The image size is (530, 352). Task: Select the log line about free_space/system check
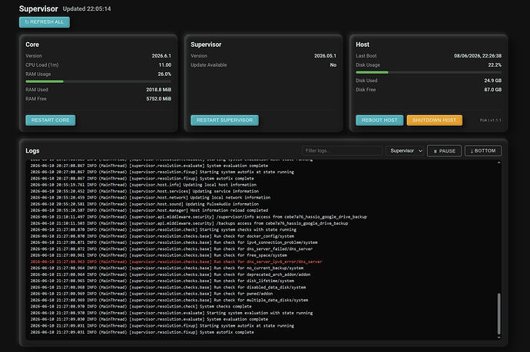click(x=158, y=255)
